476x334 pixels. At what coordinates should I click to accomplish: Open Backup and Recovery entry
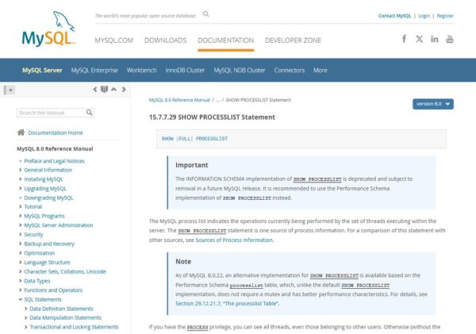(x=49, y=244)
